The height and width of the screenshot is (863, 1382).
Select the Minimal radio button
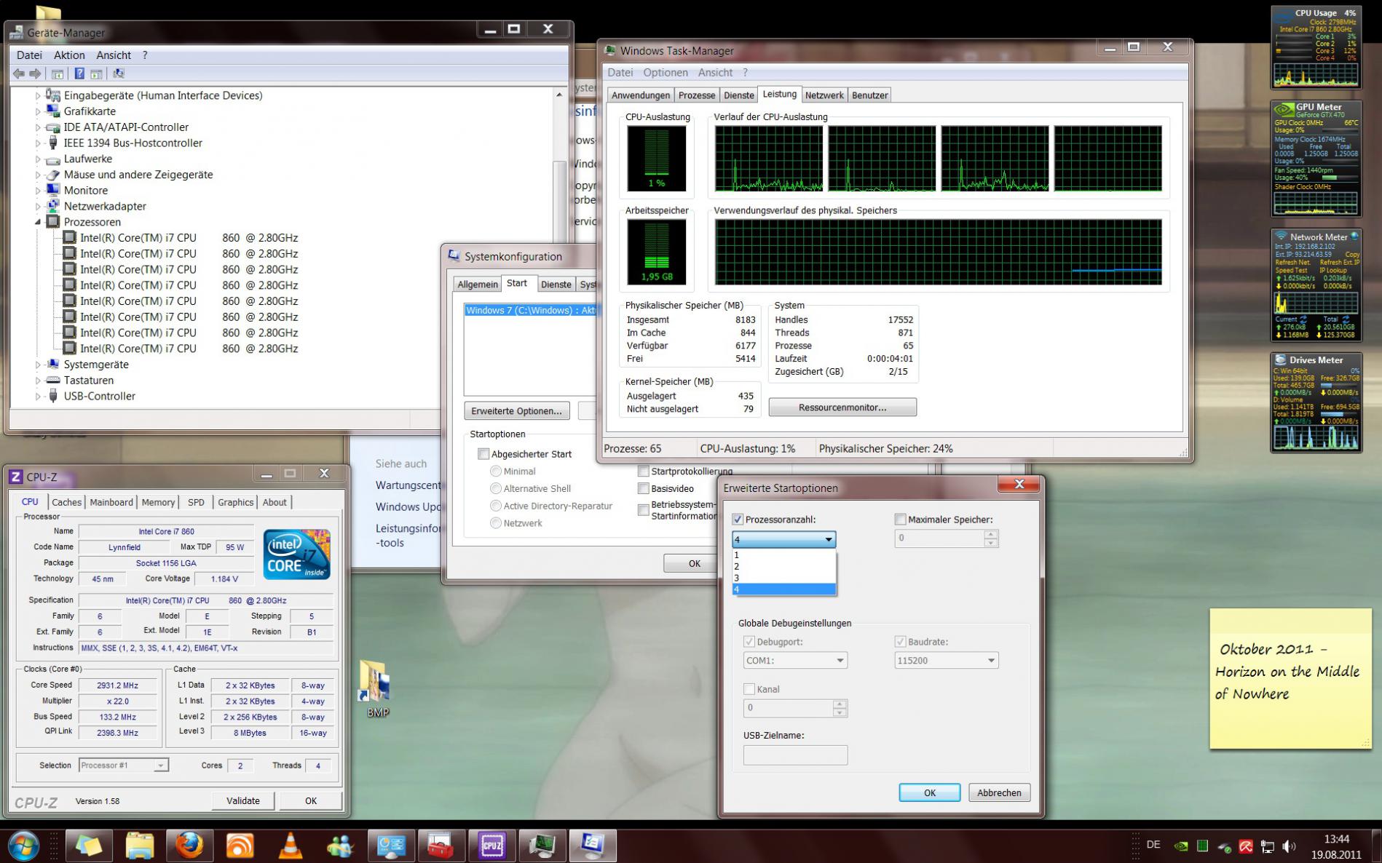click(x=496, y=472)
